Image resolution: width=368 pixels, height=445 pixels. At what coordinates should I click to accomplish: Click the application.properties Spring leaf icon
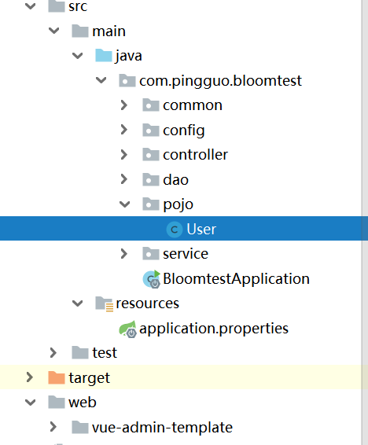point(127,329)
